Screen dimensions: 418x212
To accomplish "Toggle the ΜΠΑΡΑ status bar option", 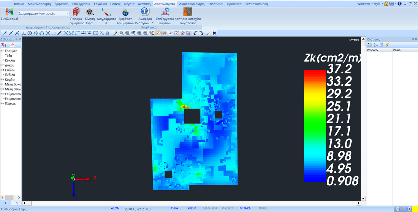I will (245, 209).
